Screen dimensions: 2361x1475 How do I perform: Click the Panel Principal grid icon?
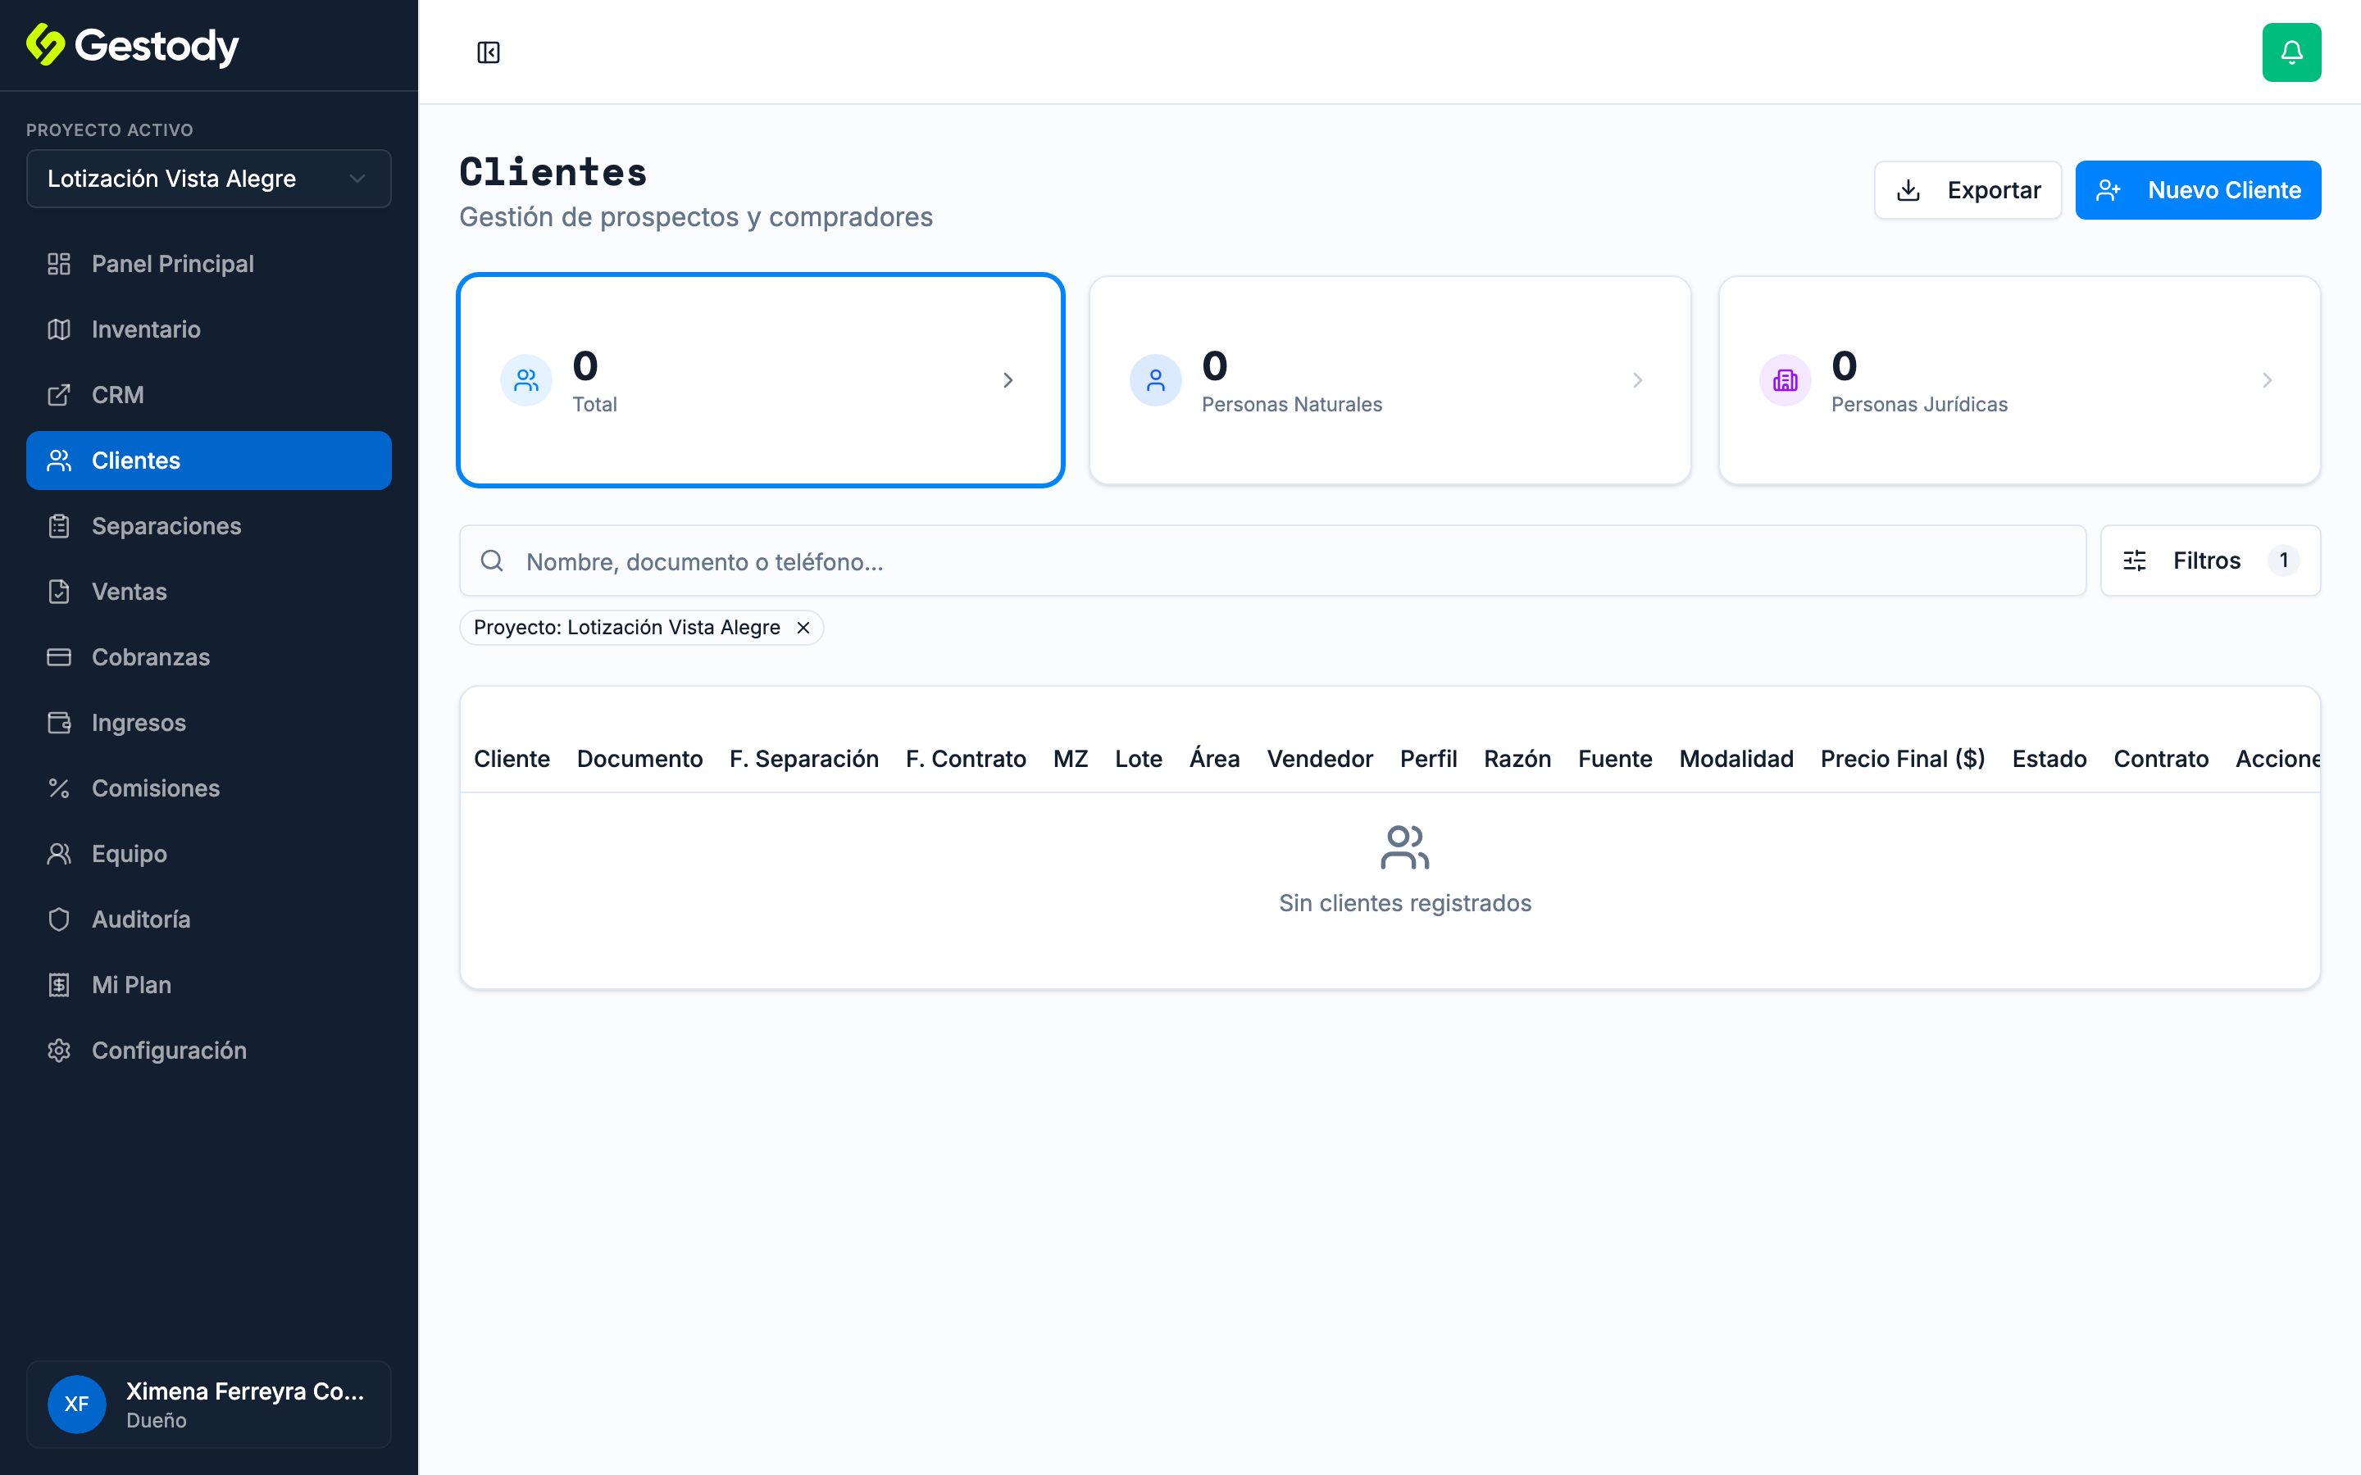(58, 263)
